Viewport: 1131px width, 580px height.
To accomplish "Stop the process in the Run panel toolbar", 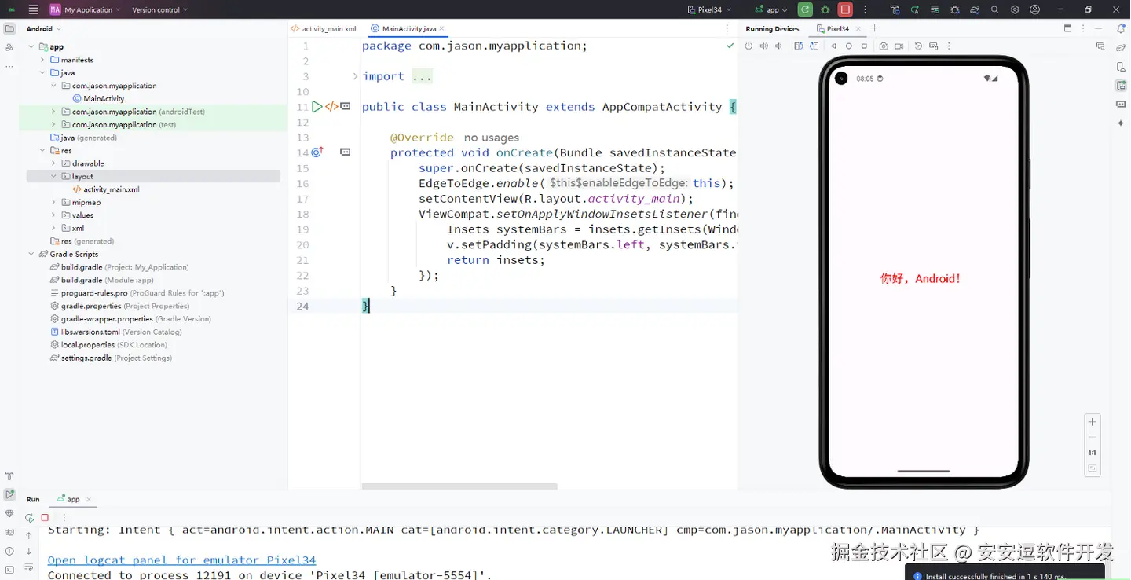I will [x=45, y=518].
